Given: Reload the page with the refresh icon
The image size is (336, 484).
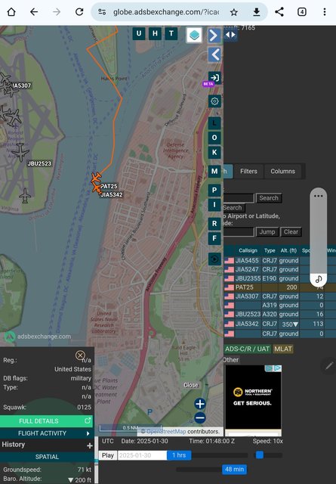Looking at the screenshot, I should (79, 12).
